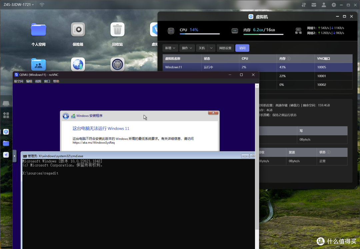Click the QEMU noVNC title bar icon
Screen dimensions: 360x249
[16, 75]
